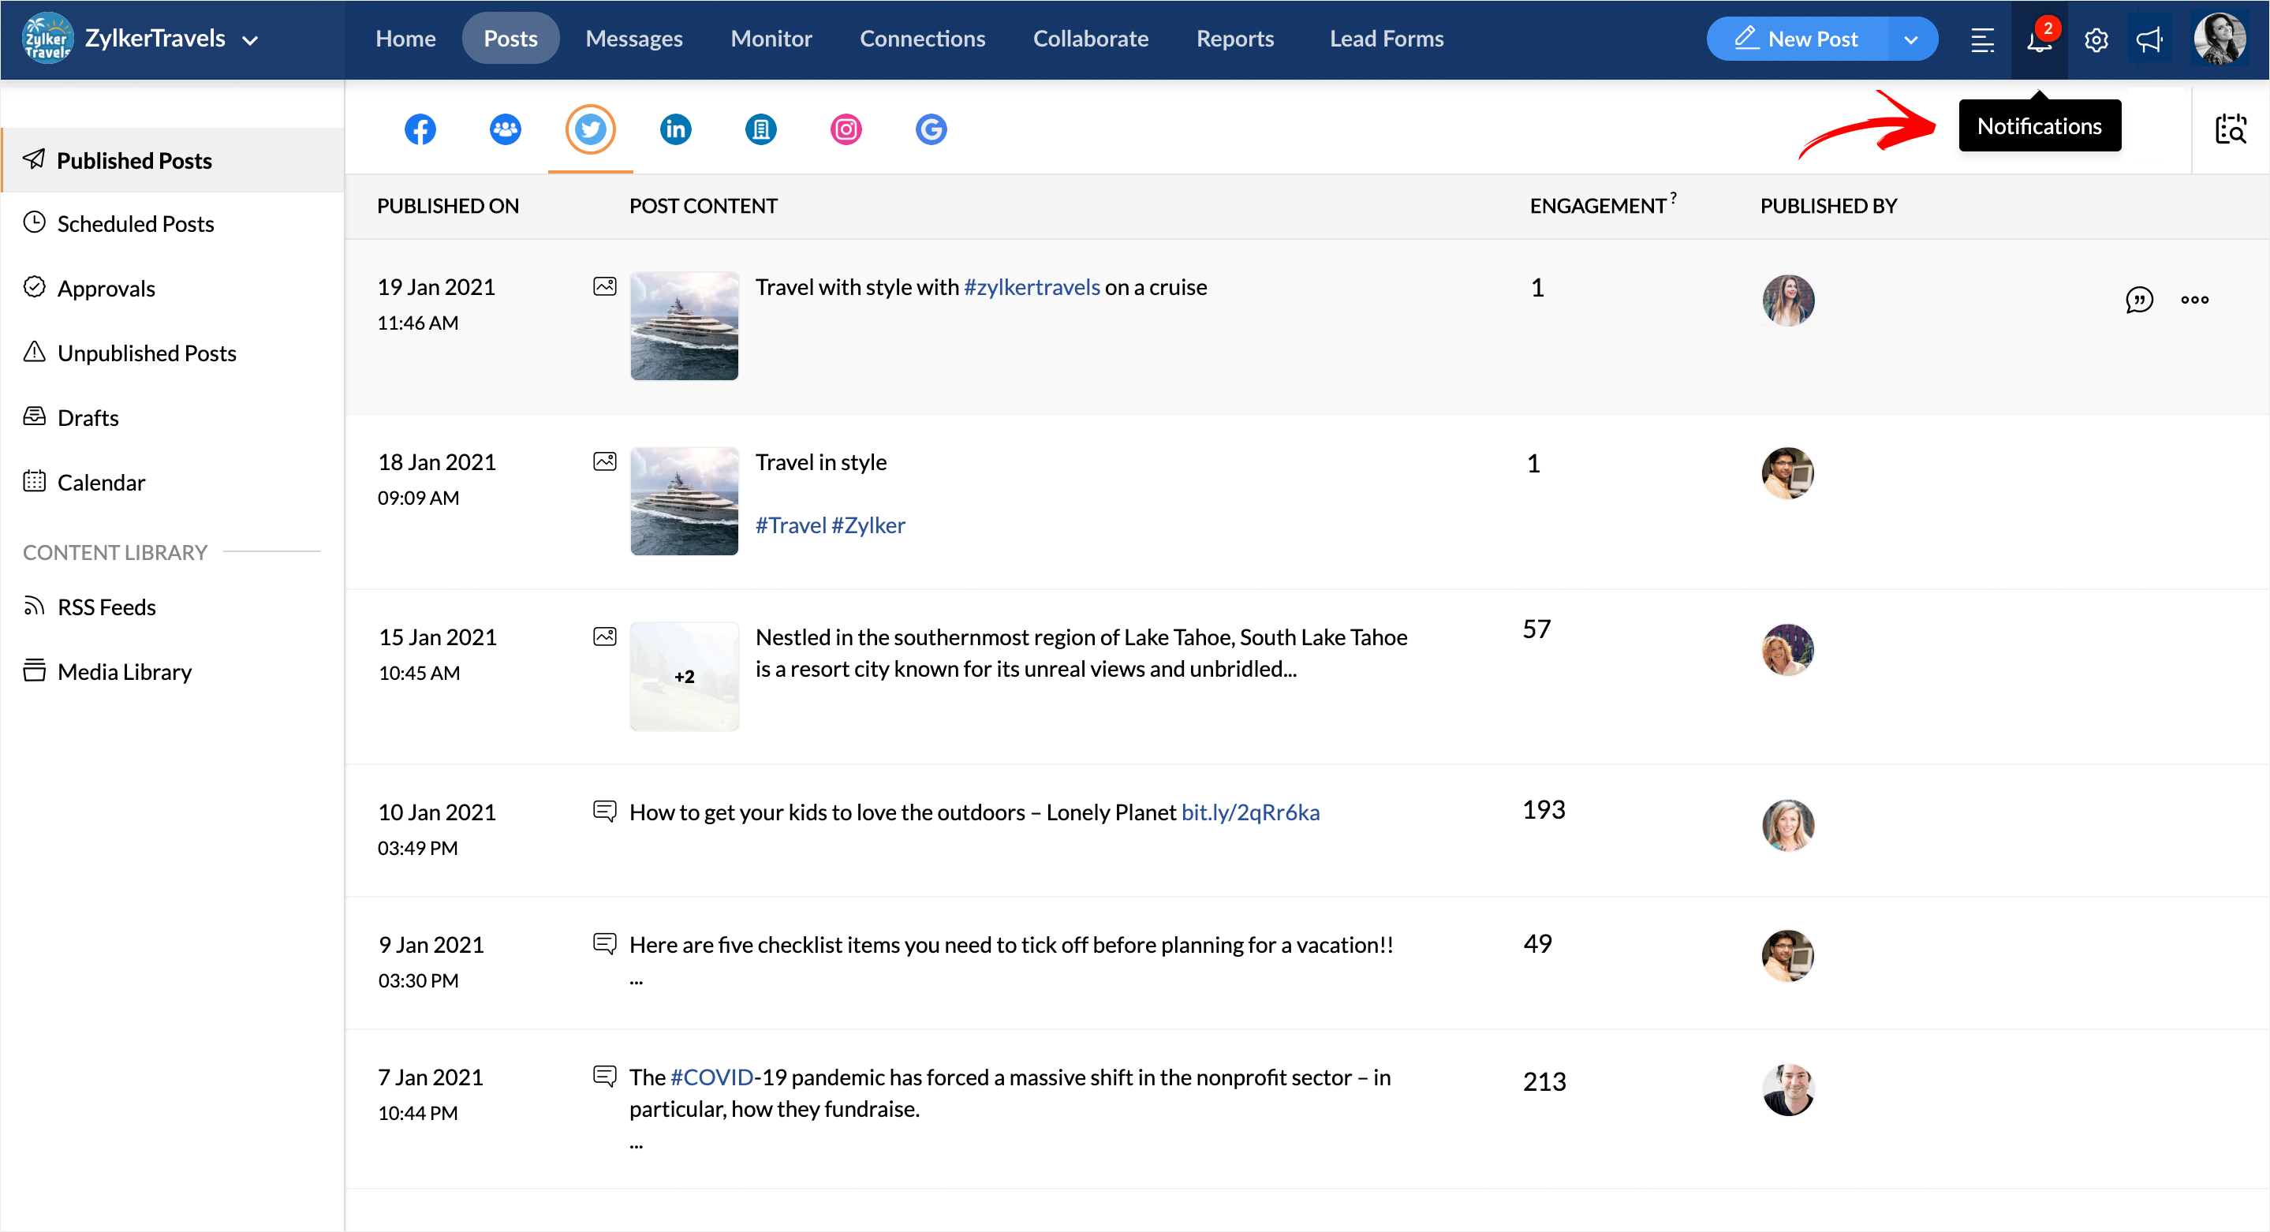
Task: Open the three-dot menu on first post
Action: coord(2194,300)
